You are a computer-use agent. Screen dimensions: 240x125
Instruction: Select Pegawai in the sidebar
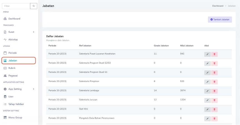tap(13, 76)
